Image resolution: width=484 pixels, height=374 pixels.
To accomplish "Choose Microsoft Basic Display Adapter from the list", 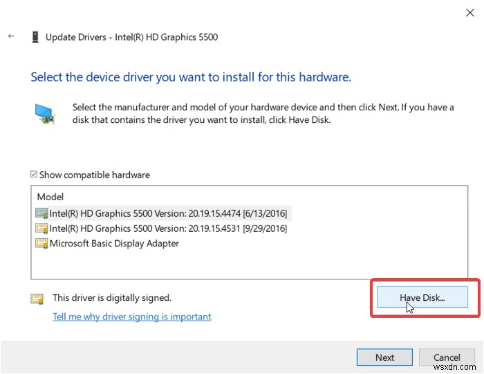I will 114,244.
